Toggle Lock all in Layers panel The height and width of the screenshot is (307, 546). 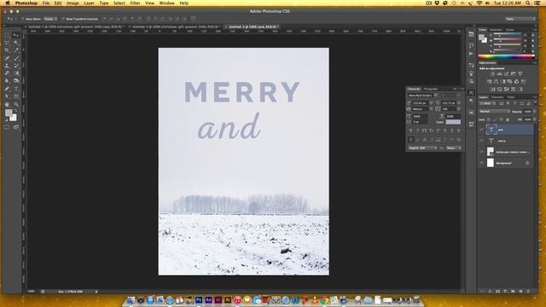tap(508, 119)
